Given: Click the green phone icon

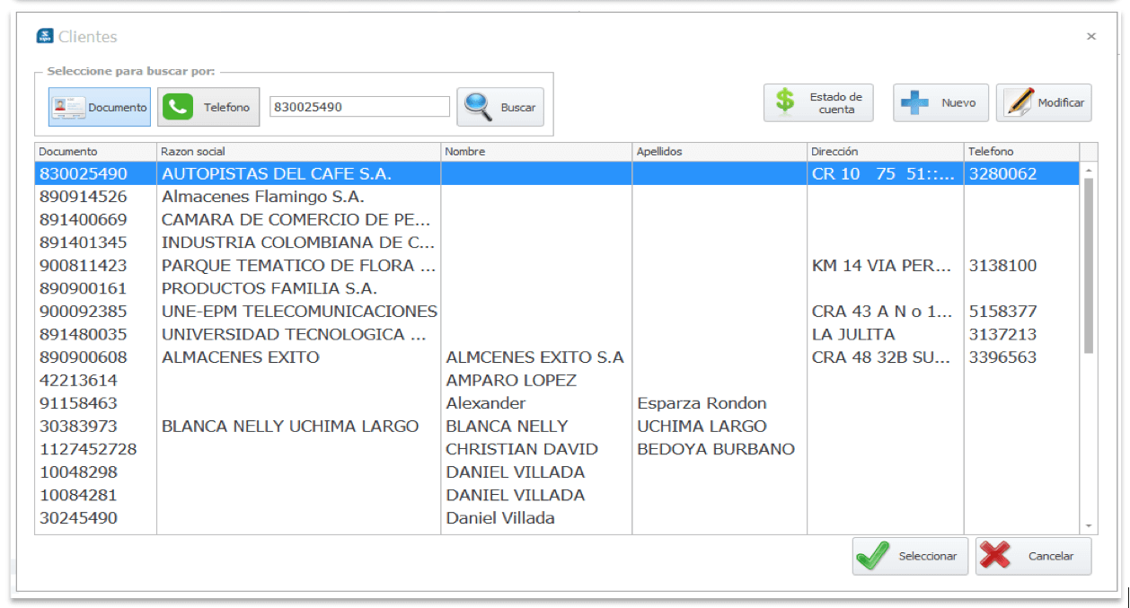Looking at the screenshot, I should tap(178, 107).
